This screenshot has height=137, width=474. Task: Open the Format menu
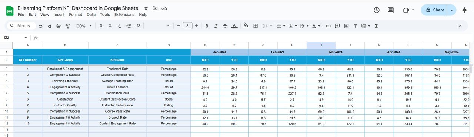pos(76,15)
